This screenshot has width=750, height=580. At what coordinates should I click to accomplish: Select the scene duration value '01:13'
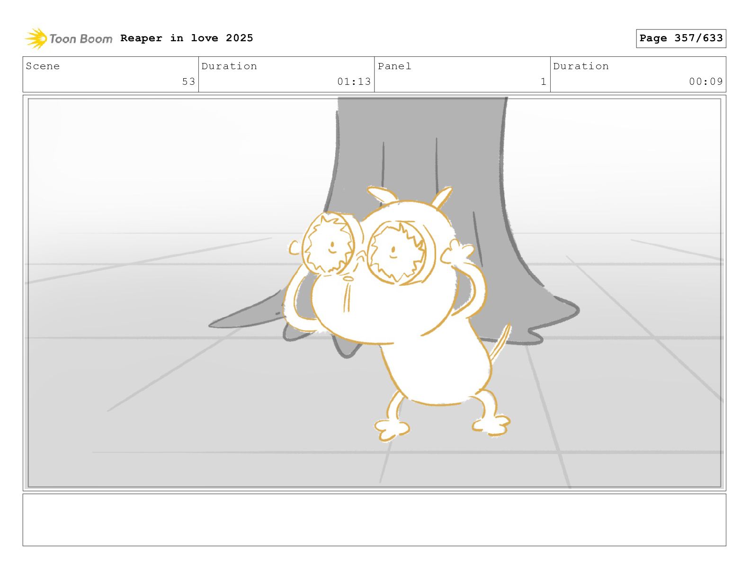[354, 82]
